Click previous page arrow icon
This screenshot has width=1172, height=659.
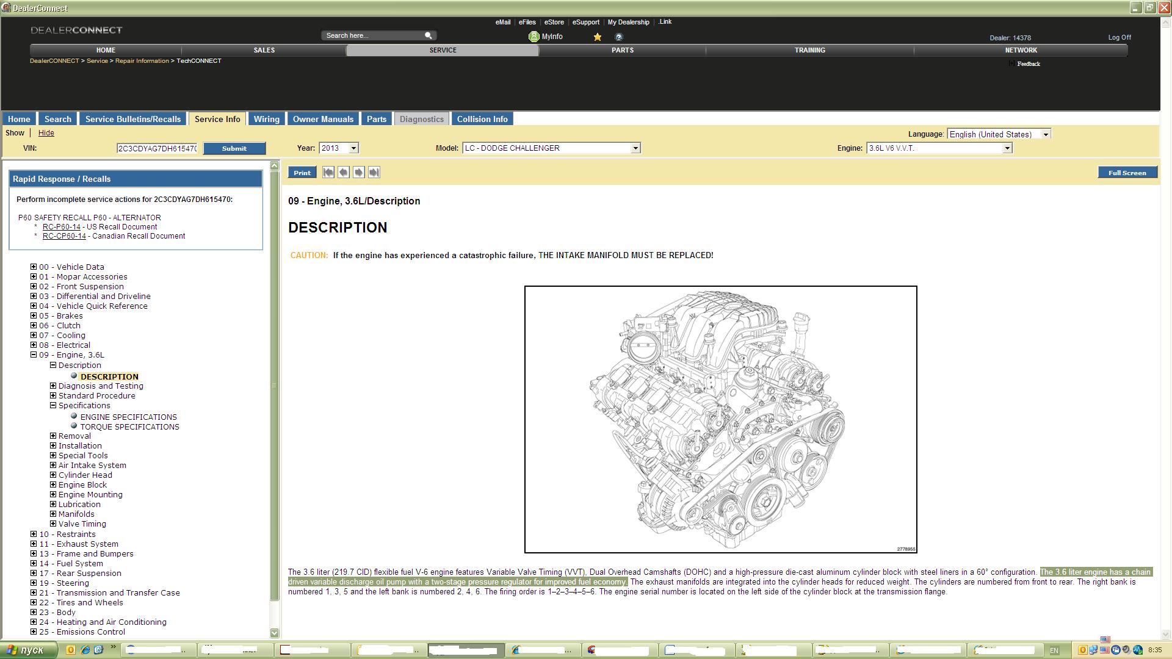[x=344, y=173]
